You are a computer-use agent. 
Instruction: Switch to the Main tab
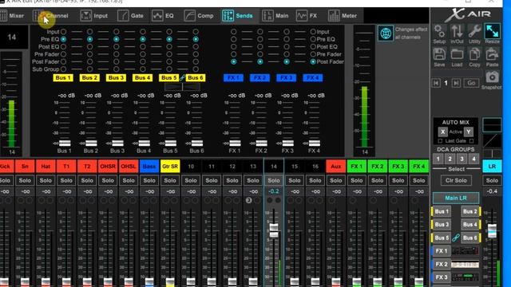(275, 16)
